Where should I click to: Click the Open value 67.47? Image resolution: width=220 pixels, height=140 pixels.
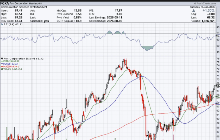pyautogui.click(x=18, y=10)
